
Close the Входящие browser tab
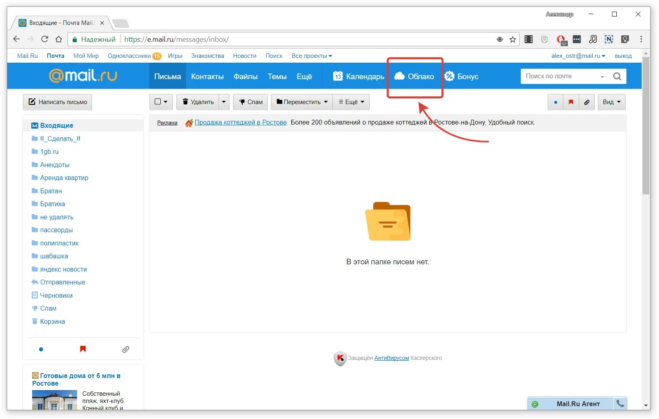click(102, 23)
